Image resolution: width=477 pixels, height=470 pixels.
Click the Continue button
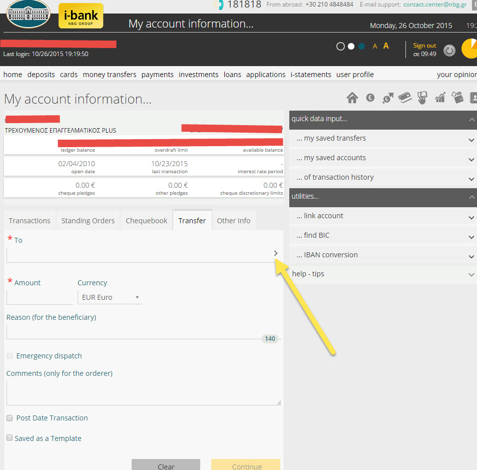click(246, 465)
